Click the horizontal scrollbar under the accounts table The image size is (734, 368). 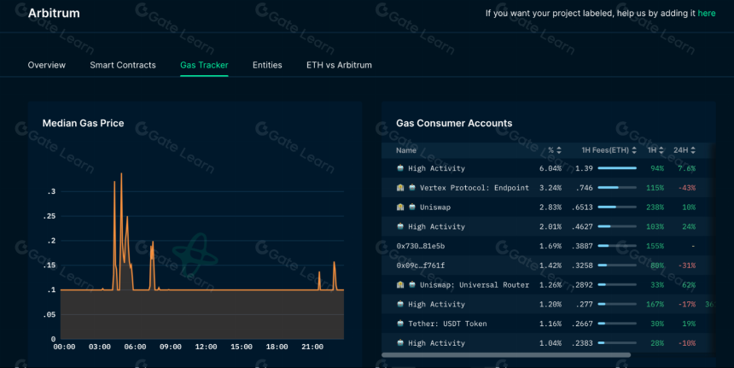pyautogui.click(x=506, y=355)
